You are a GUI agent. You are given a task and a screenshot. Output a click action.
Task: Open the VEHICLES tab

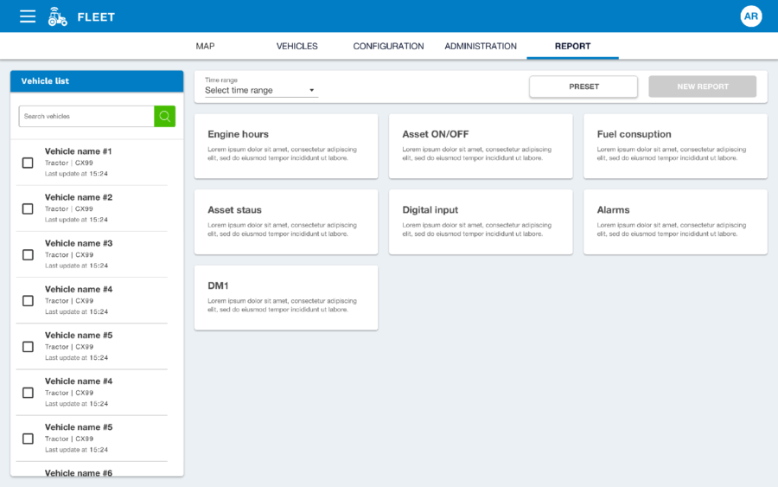(297, 46)
